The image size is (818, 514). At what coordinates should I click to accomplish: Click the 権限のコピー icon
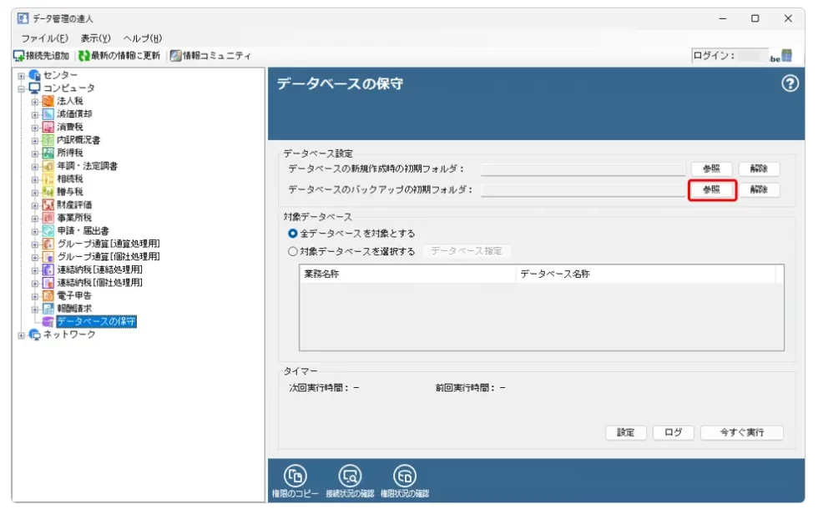(295, 476)
